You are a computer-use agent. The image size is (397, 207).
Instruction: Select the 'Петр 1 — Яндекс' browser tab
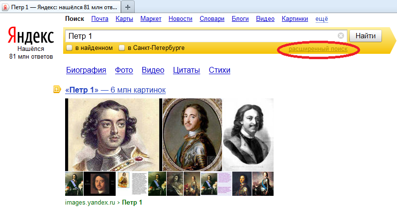tap(61, 7)
